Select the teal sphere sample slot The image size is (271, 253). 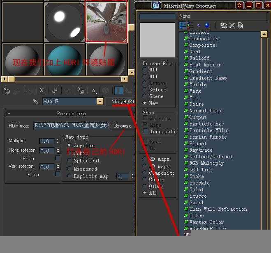(x=65, y=59)
